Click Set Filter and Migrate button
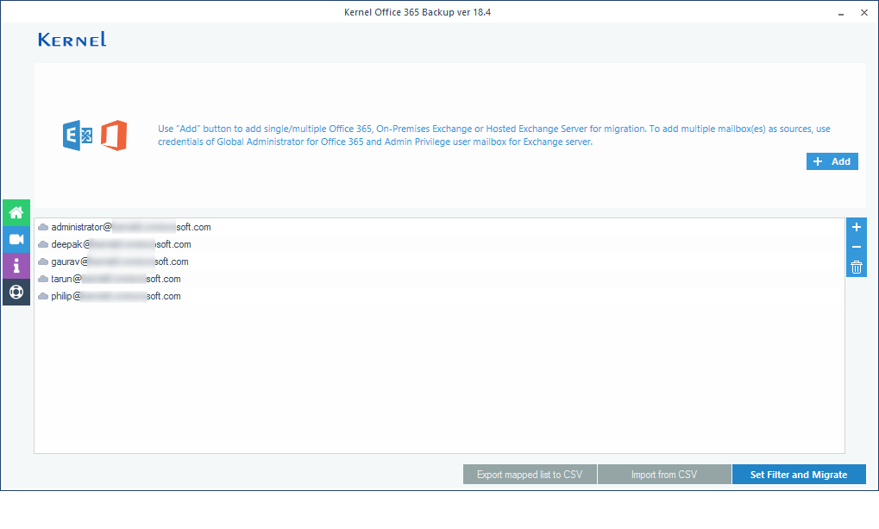Viewport: 879px width, 529px height. pyautogui.click(x=799, y=475)
